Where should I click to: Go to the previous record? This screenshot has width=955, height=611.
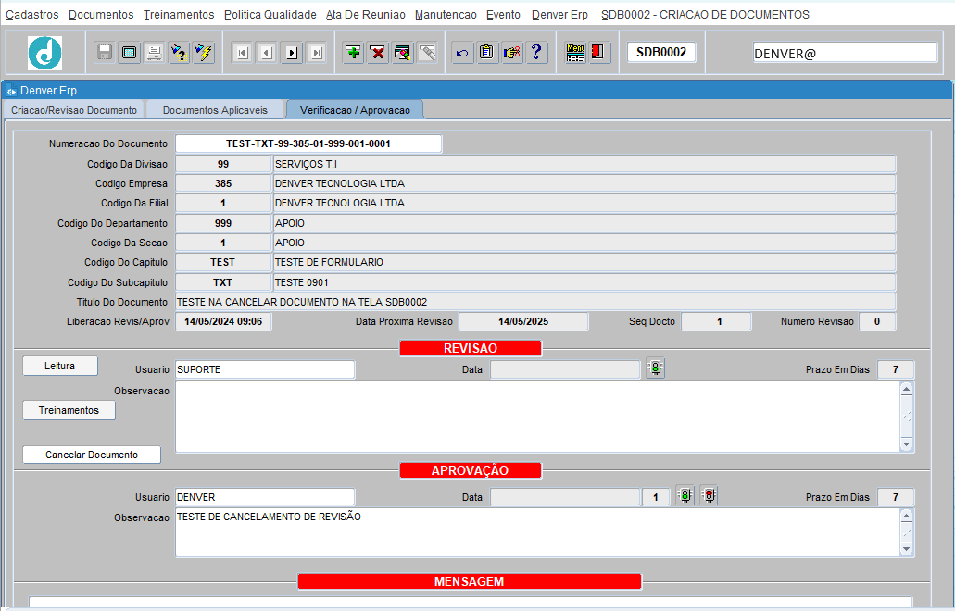267,53
